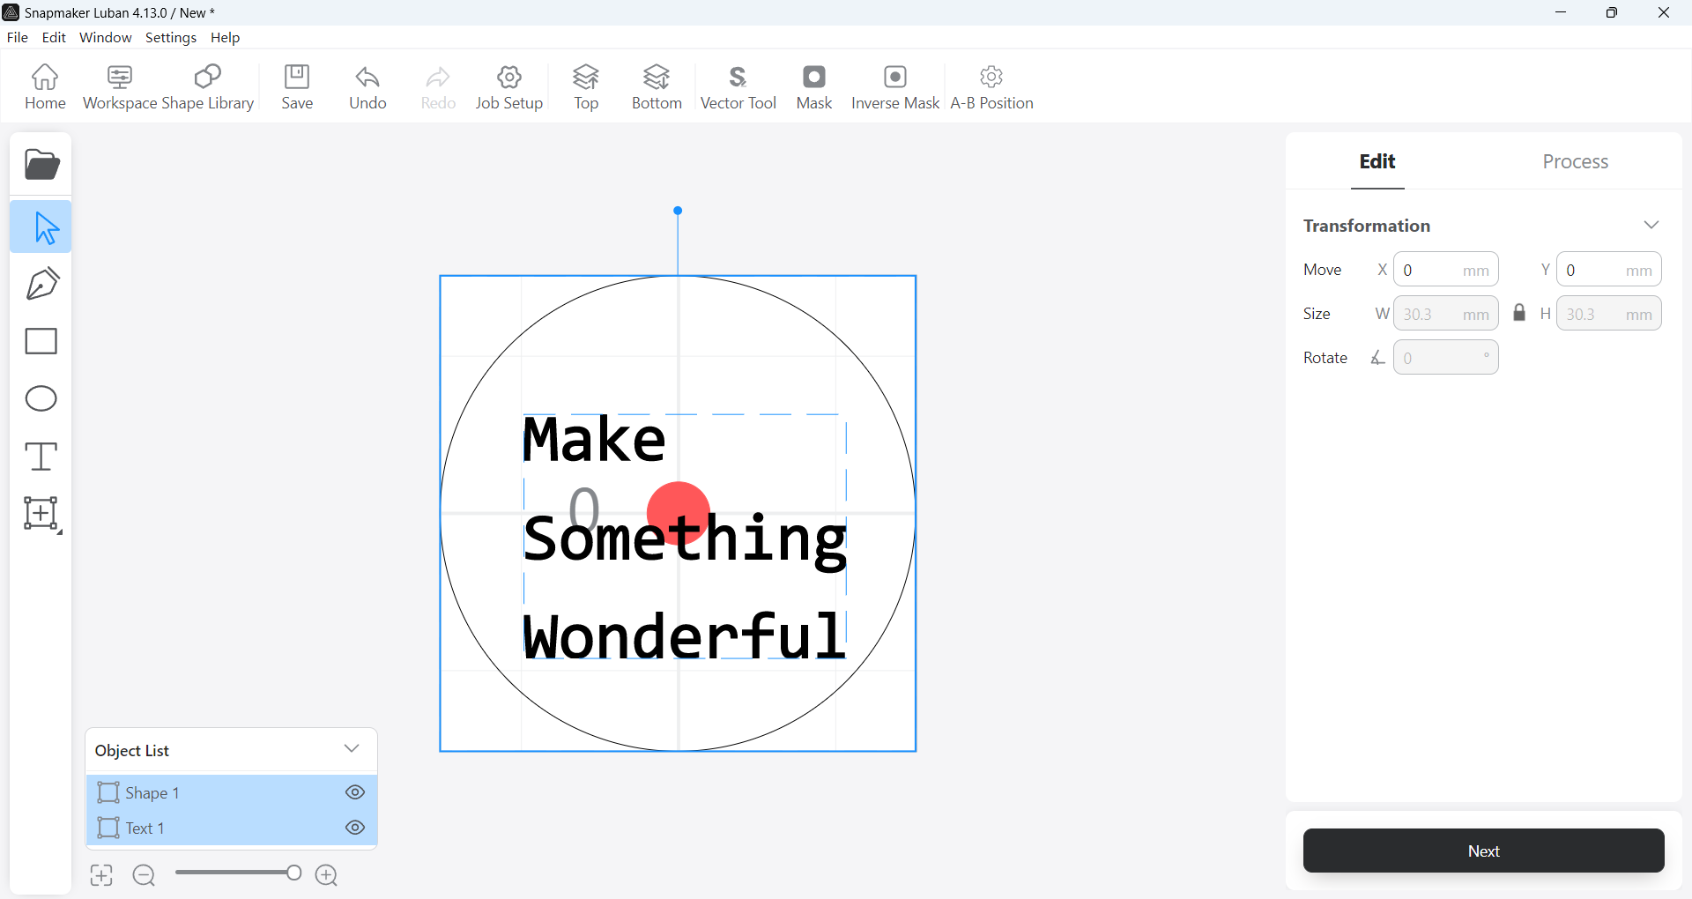The width and height of the screenshot is (1692, 899).
Task: Save the current project
Action: pos(297,87)
